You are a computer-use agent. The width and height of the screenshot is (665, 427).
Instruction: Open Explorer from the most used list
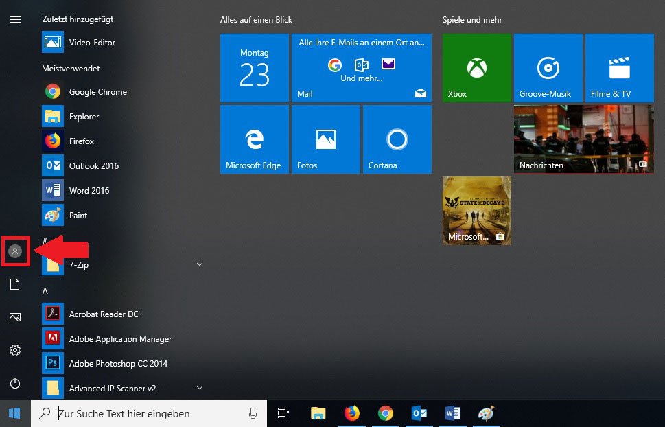click(123, 116)
